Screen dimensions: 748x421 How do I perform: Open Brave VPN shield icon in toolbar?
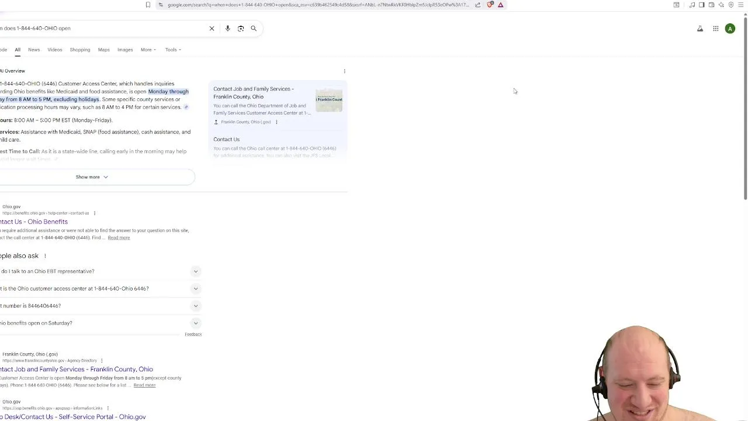click(x=731, y=5)
